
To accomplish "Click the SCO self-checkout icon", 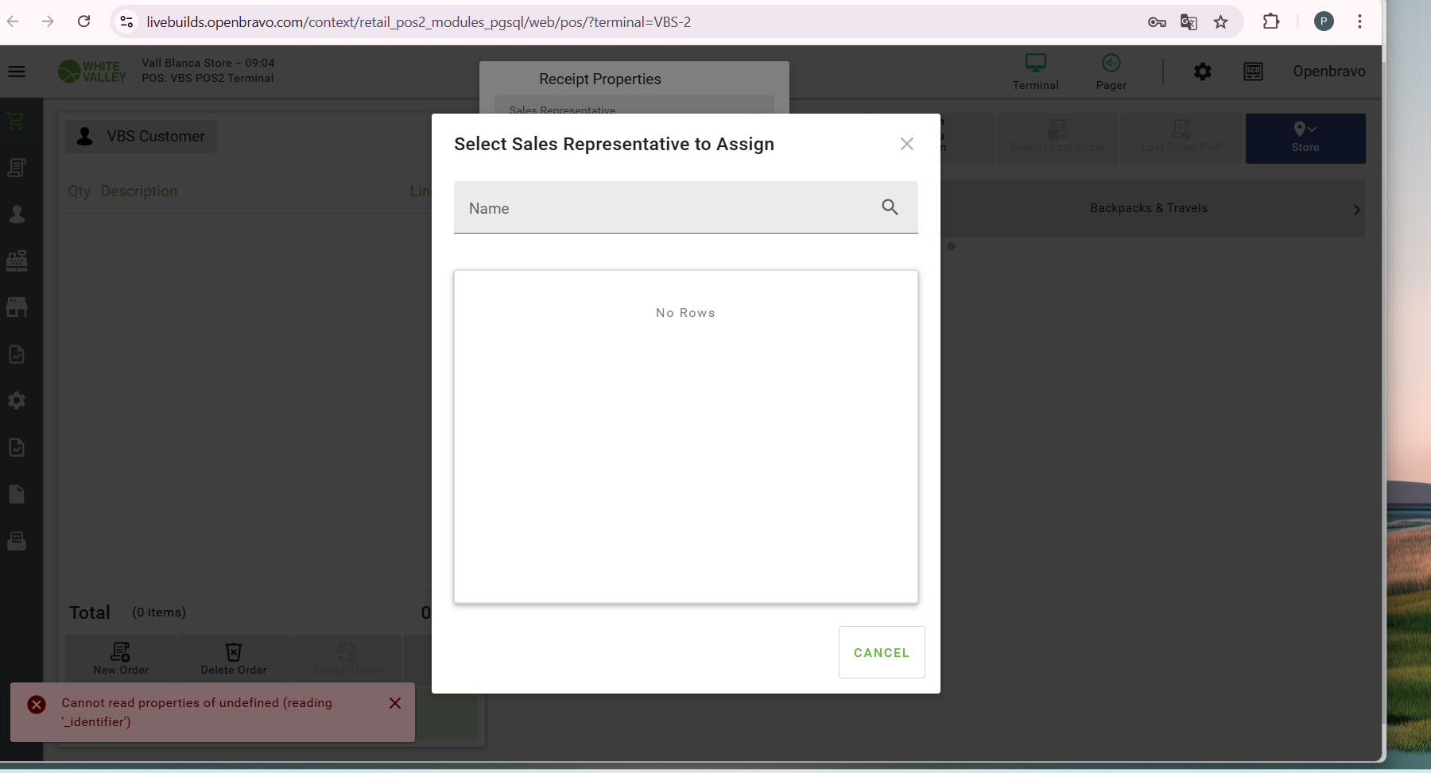I will click(1253, 72).
